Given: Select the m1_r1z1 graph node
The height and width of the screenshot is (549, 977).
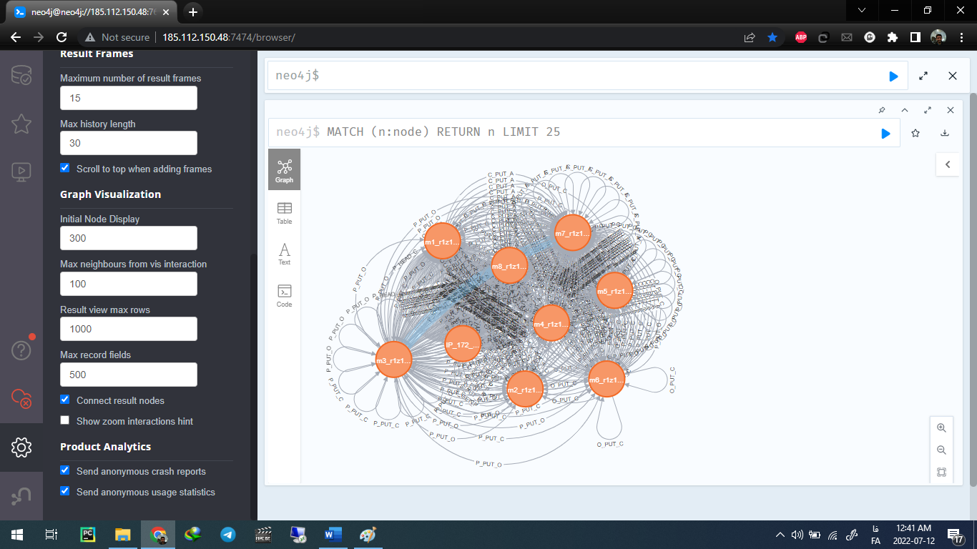Looking at the screenshot, I should click(441, 242).
